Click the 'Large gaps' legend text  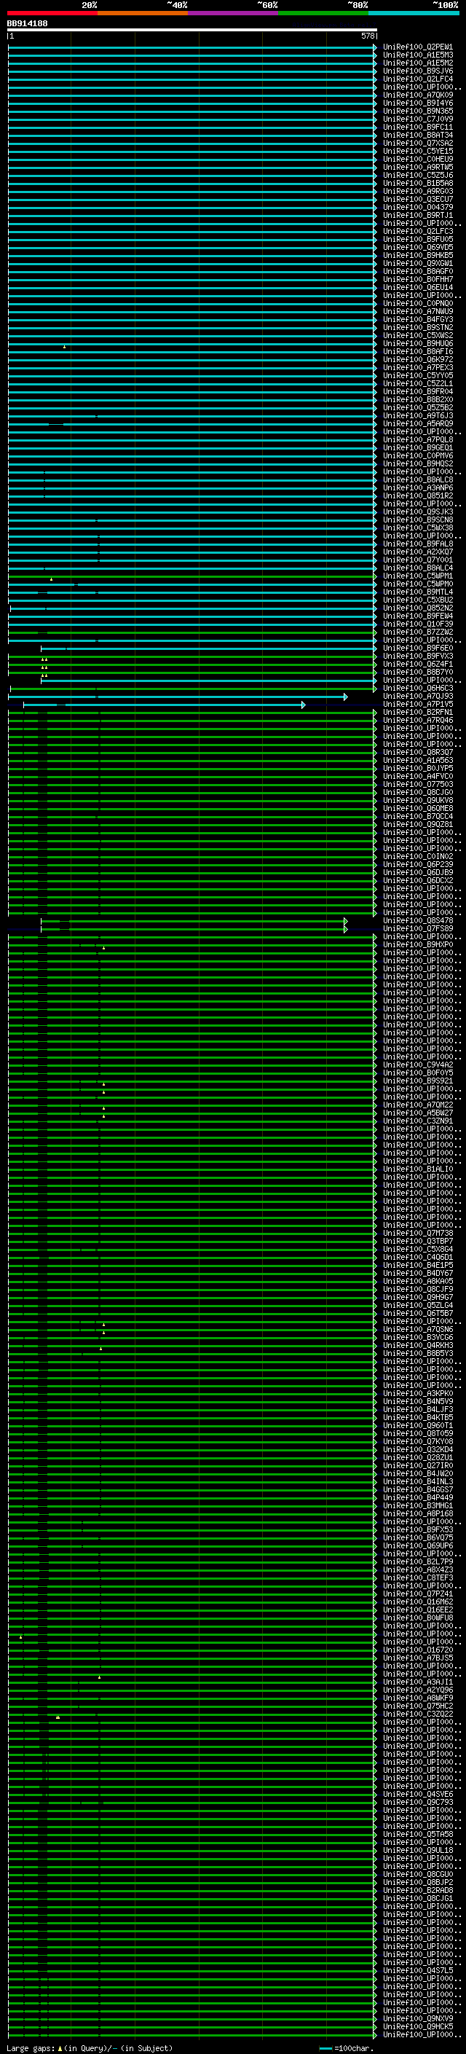[x=31, y=2048]
